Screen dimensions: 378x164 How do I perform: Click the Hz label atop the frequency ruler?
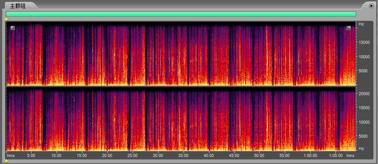[x=361, y=24]
